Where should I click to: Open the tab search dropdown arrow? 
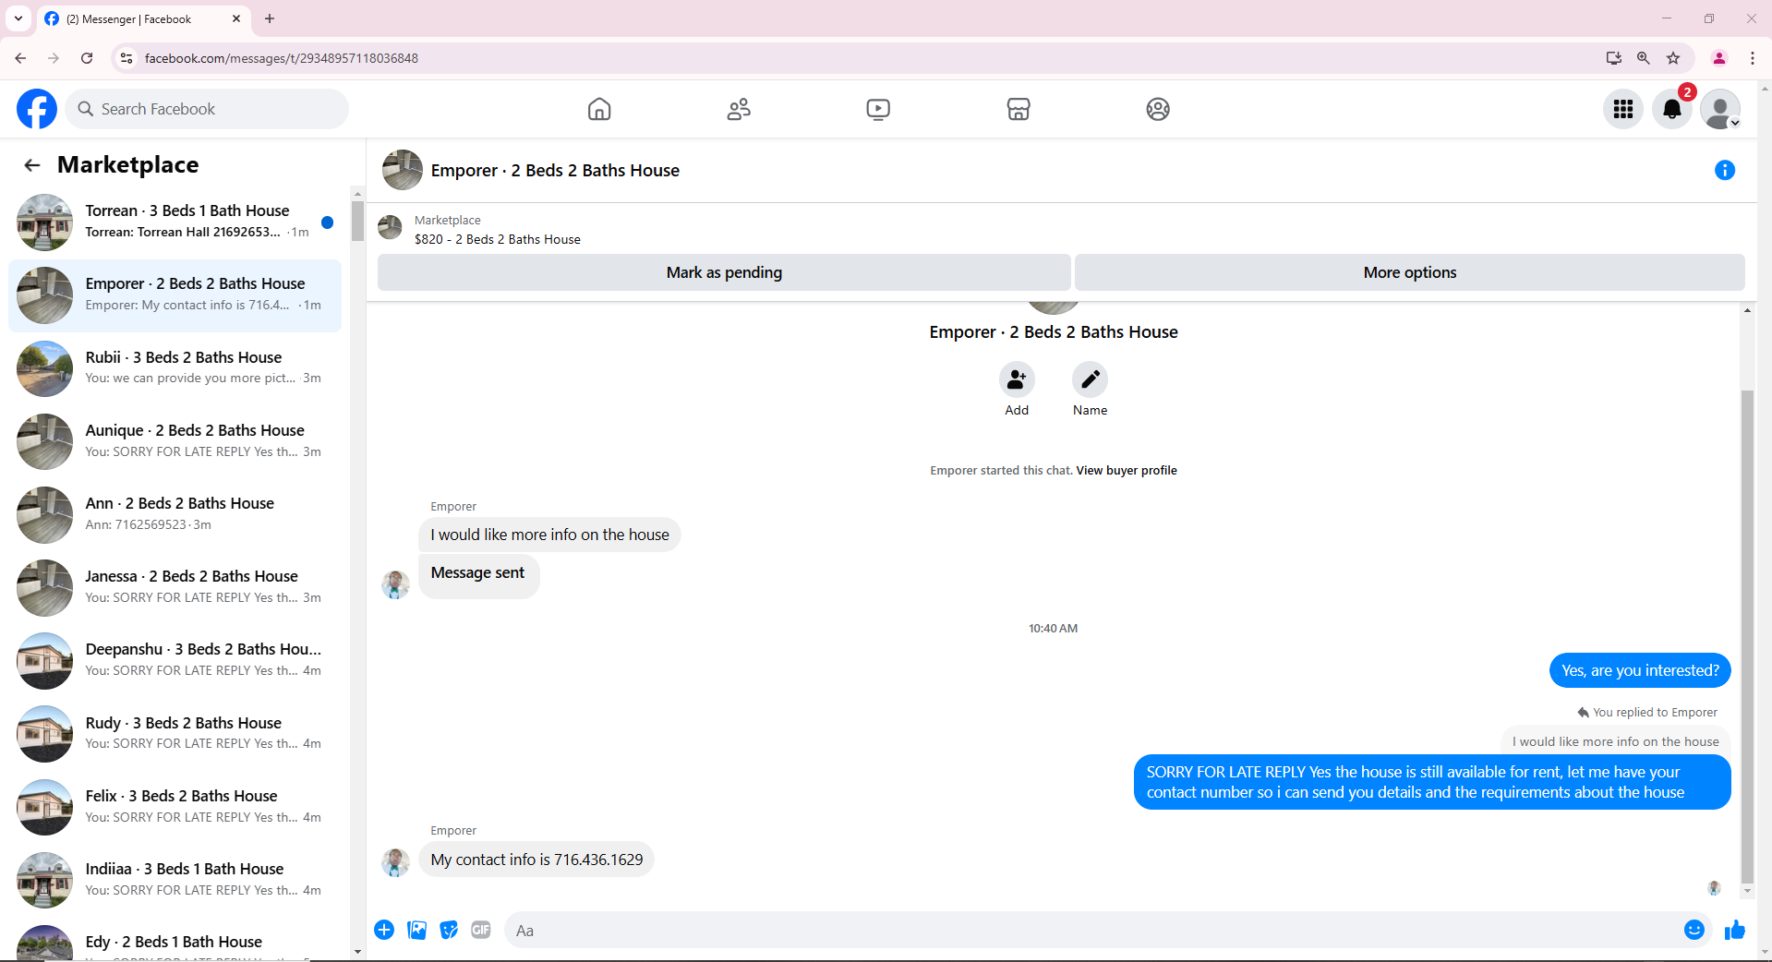click(18, 18)
